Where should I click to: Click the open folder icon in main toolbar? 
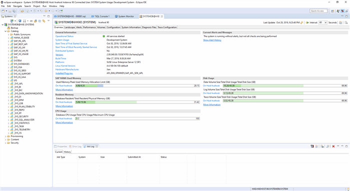22,11
